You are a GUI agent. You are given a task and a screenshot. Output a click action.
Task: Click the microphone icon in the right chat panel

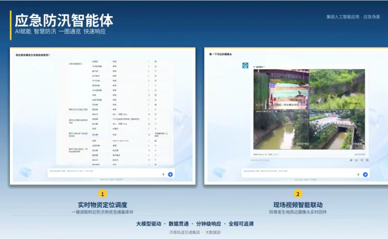point(358,174)
